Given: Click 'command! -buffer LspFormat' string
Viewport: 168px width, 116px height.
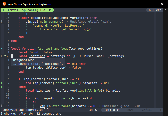Looking at the screenshot, I should (x=58, y=26).
